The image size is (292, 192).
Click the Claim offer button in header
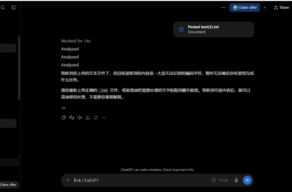coord(245,7)
